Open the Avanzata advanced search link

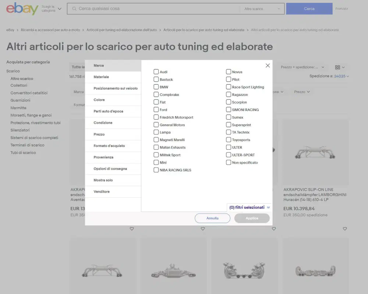(342, 9)
